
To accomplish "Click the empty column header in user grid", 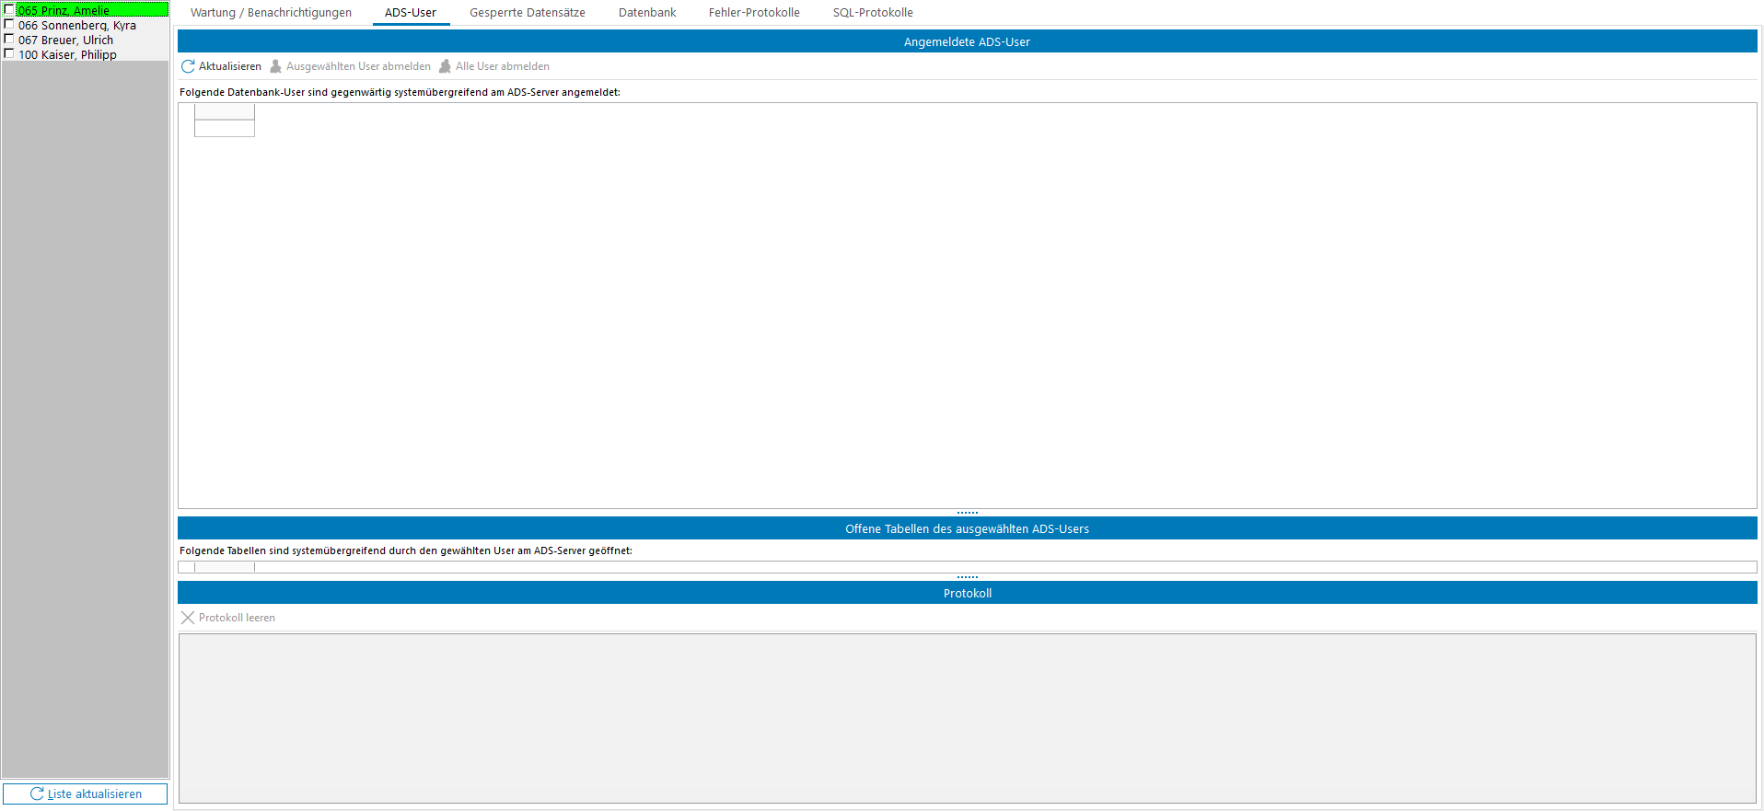I will (x=225, y=111).
